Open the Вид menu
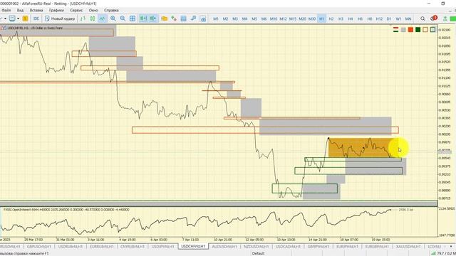This screenshot has height=256, width=456. pyautogui.click(x=20, y=10)
